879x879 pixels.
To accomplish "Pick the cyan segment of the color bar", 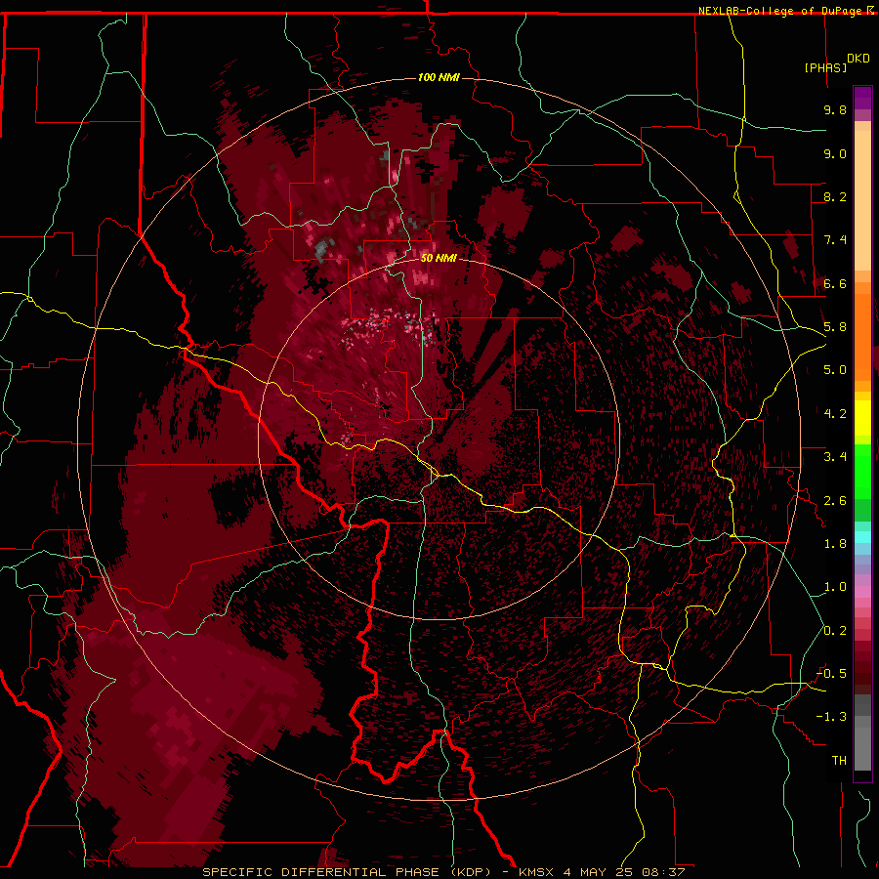I will [862, 537].
